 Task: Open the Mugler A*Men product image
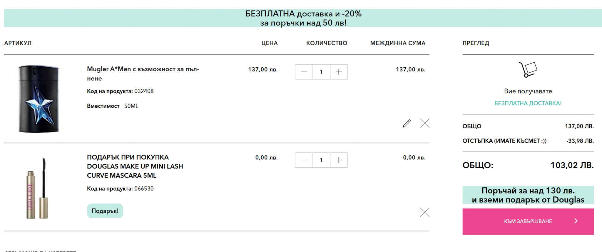[x=39, y=99]
